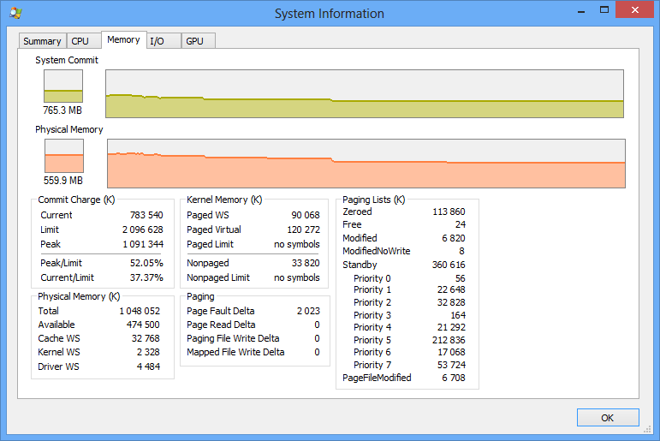Click the ModifiedNoWrite label
Viewport: 660px width, 441px height.
[377, 251]
